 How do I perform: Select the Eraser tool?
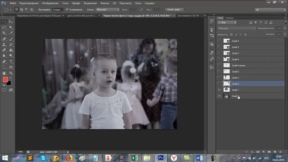pos(4,50)
